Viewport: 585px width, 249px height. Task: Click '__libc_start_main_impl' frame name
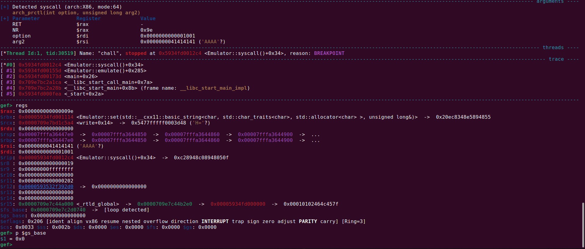[213, 88]
